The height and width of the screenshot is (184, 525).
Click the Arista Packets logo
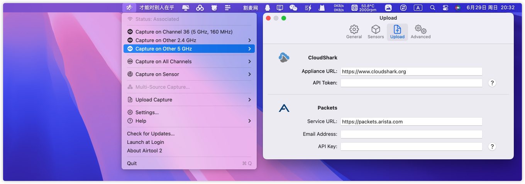[284, 108]
